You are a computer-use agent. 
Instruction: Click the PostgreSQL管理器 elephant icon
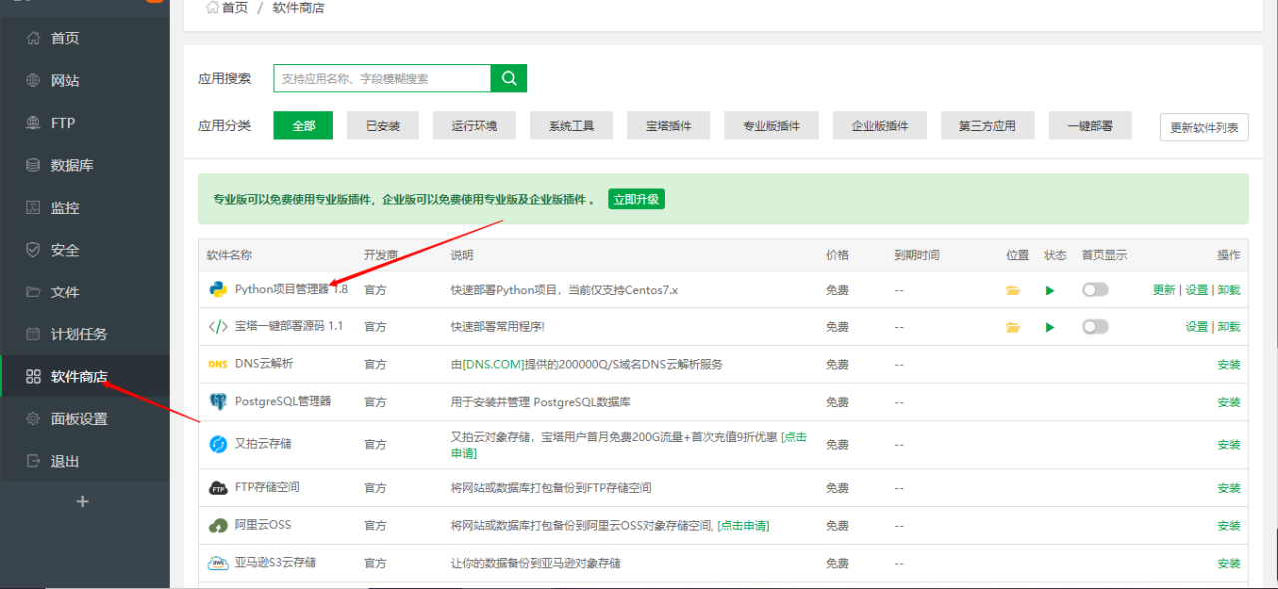[x=218, y=402]
